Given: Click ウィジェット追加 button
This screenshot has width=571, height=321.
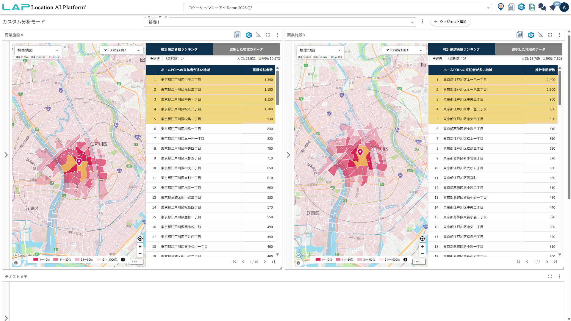Looking at the screenshot, I should tap(450, 22).
